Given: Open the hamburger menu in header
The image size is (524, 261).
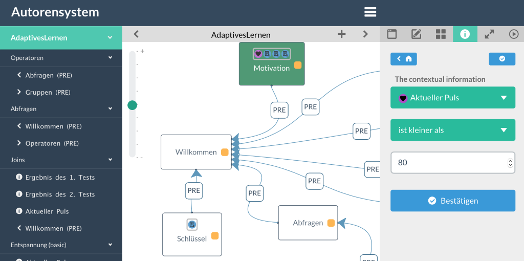Looking at the screenshot, I should tap(370, 12).
